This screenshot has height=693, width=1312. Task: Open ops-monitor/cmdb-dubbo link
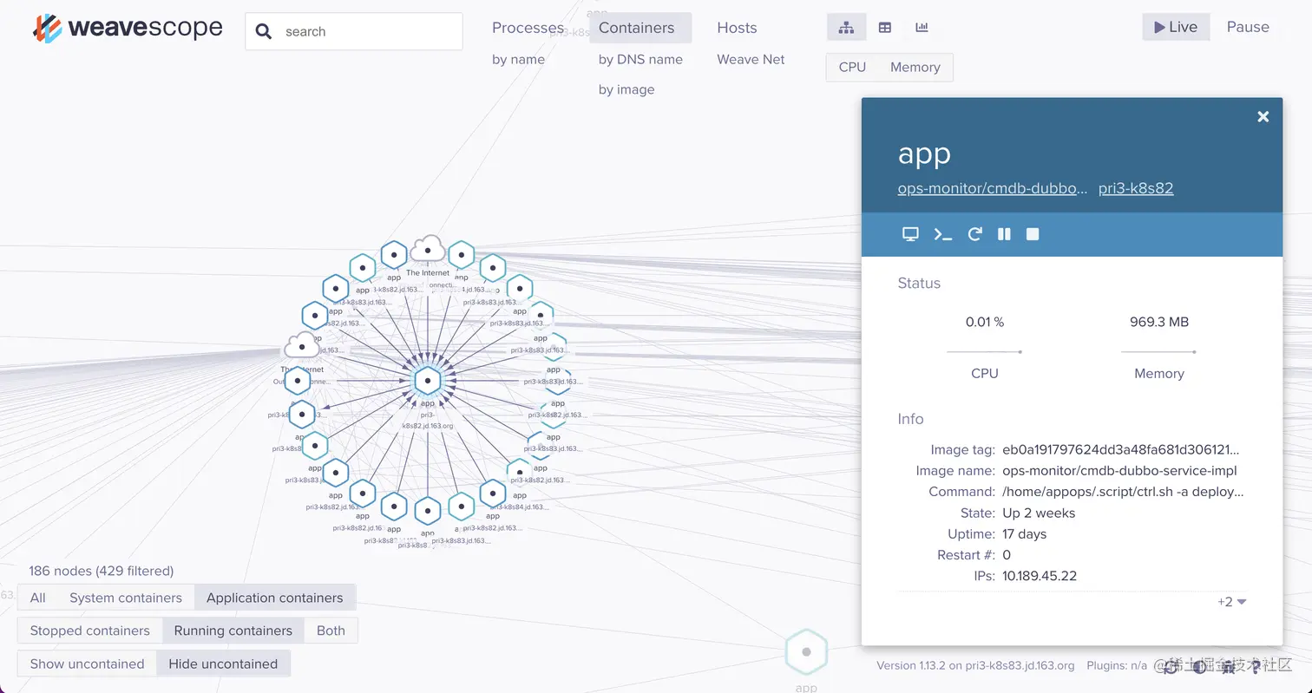click(993, 188)
